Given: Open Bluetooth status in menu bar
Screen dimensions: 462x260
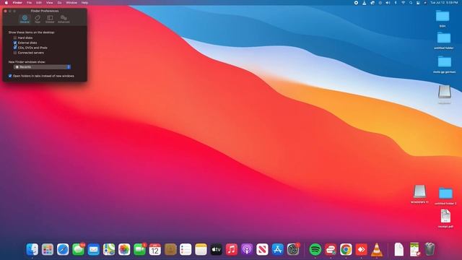Looking at the screenshot, I should click(x=396, y=3).
